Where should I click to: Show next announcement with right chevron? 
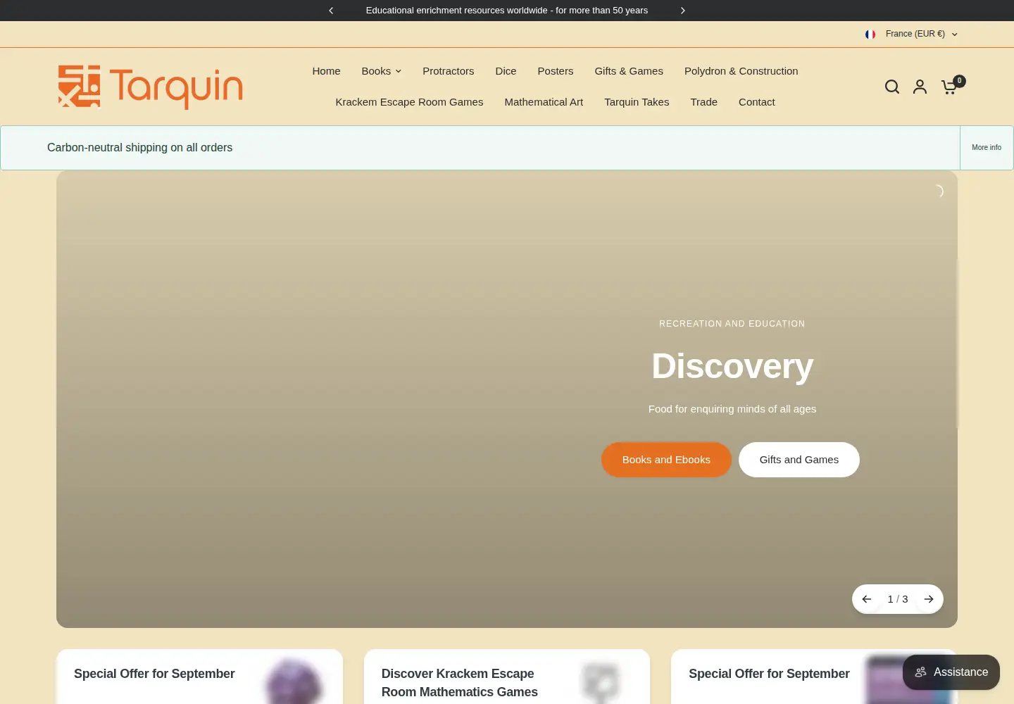pyautogui.click(x=682, y=11)
